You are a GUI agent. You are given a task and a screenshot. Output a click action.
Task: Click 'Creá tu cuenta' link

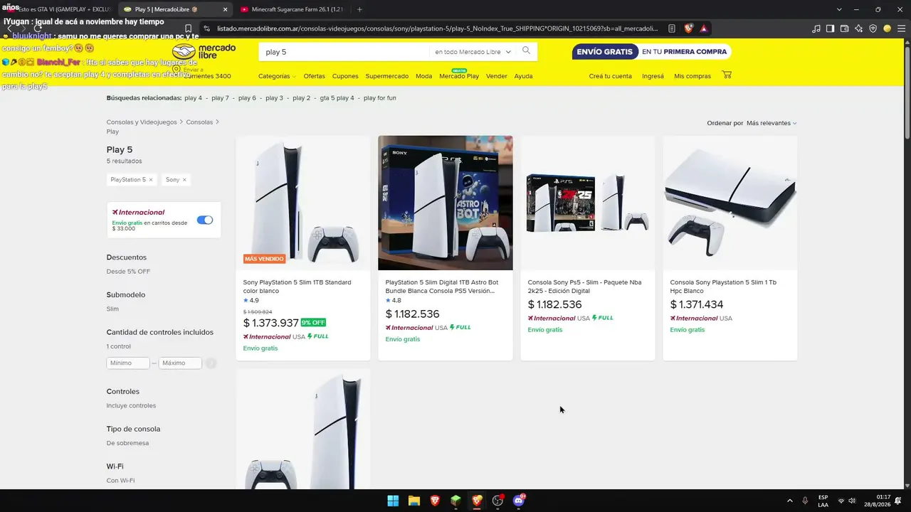pyautogui.click(x=610, y=76)
